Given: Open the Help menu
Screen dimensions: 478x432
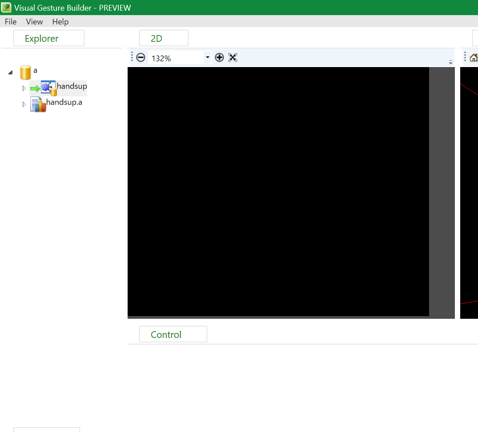Looking at the screenshot, I should tap(60, 22).
